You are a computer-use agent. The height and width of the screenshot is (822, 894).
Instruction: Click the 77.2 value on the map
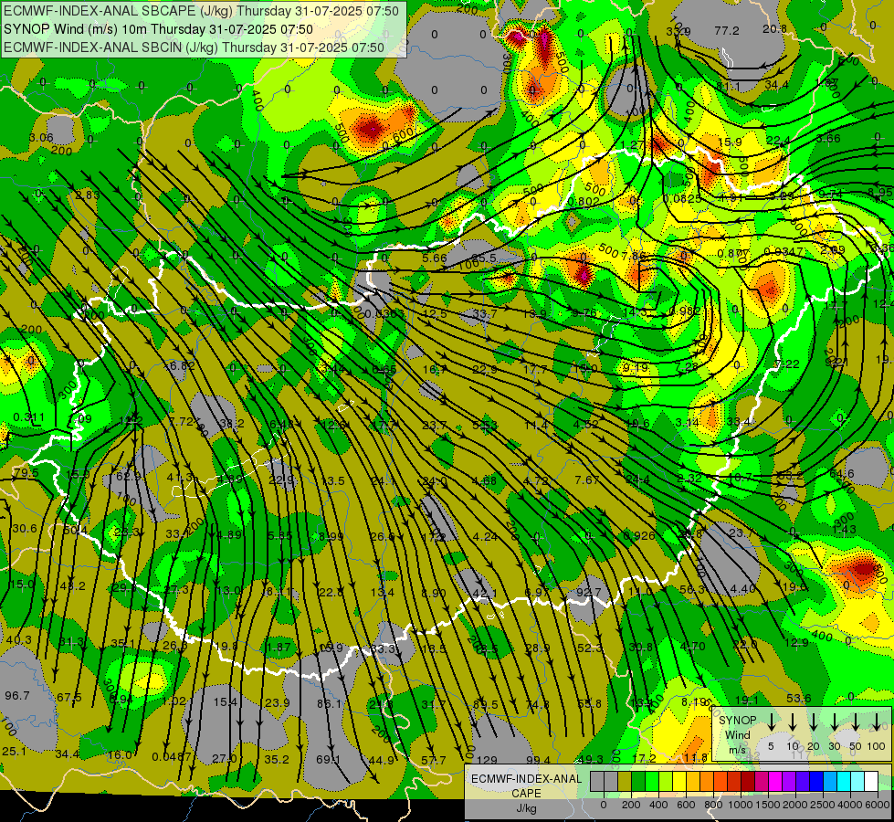click(x=727, y=31)
